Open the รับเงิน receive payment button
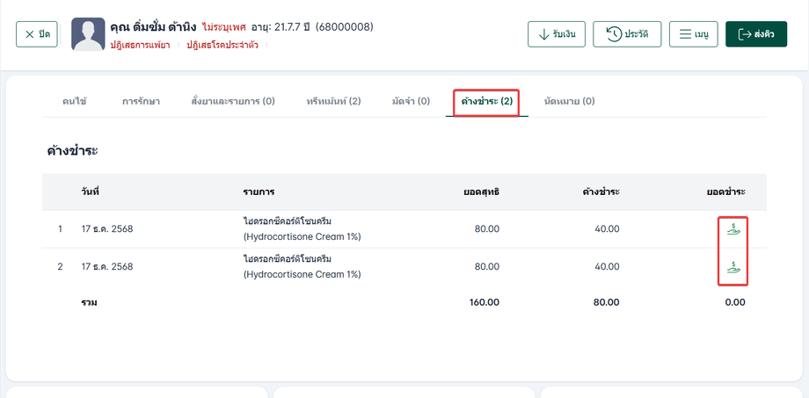The height and width of the screenshot is (398, 809). (x=557, y=34)
